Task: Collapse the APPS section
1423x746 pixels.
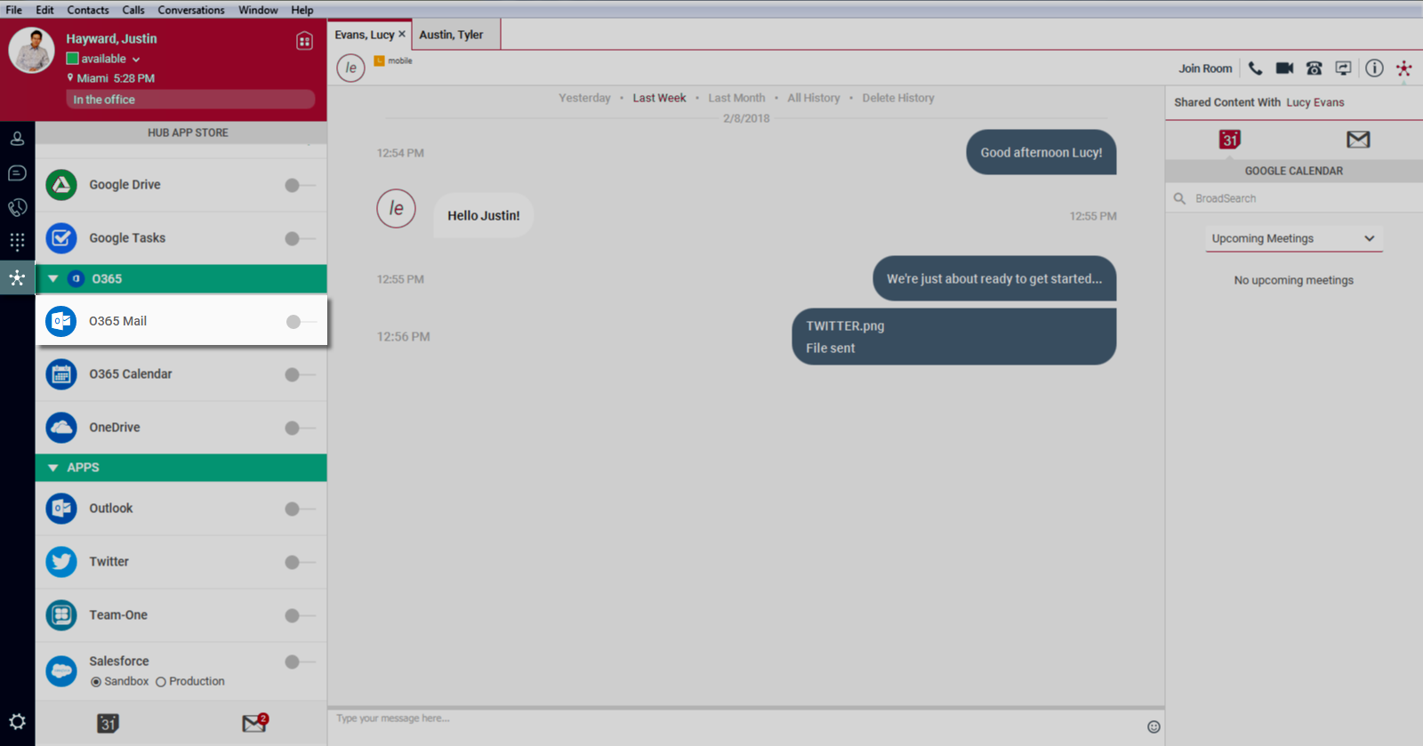Action: 53,468
